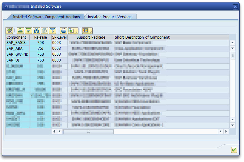
Task: Sort the list in descending order
Action: tap(28, 30)
